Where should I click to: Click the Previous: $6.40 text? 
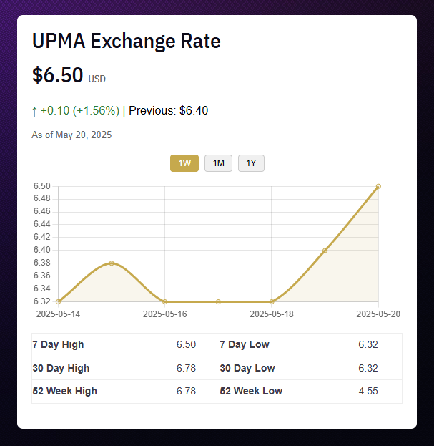[169, 111]
